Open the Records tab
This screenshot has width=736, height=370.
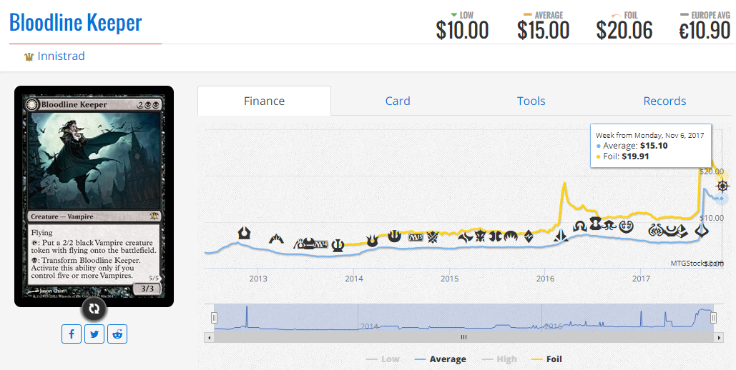point(664,101)
